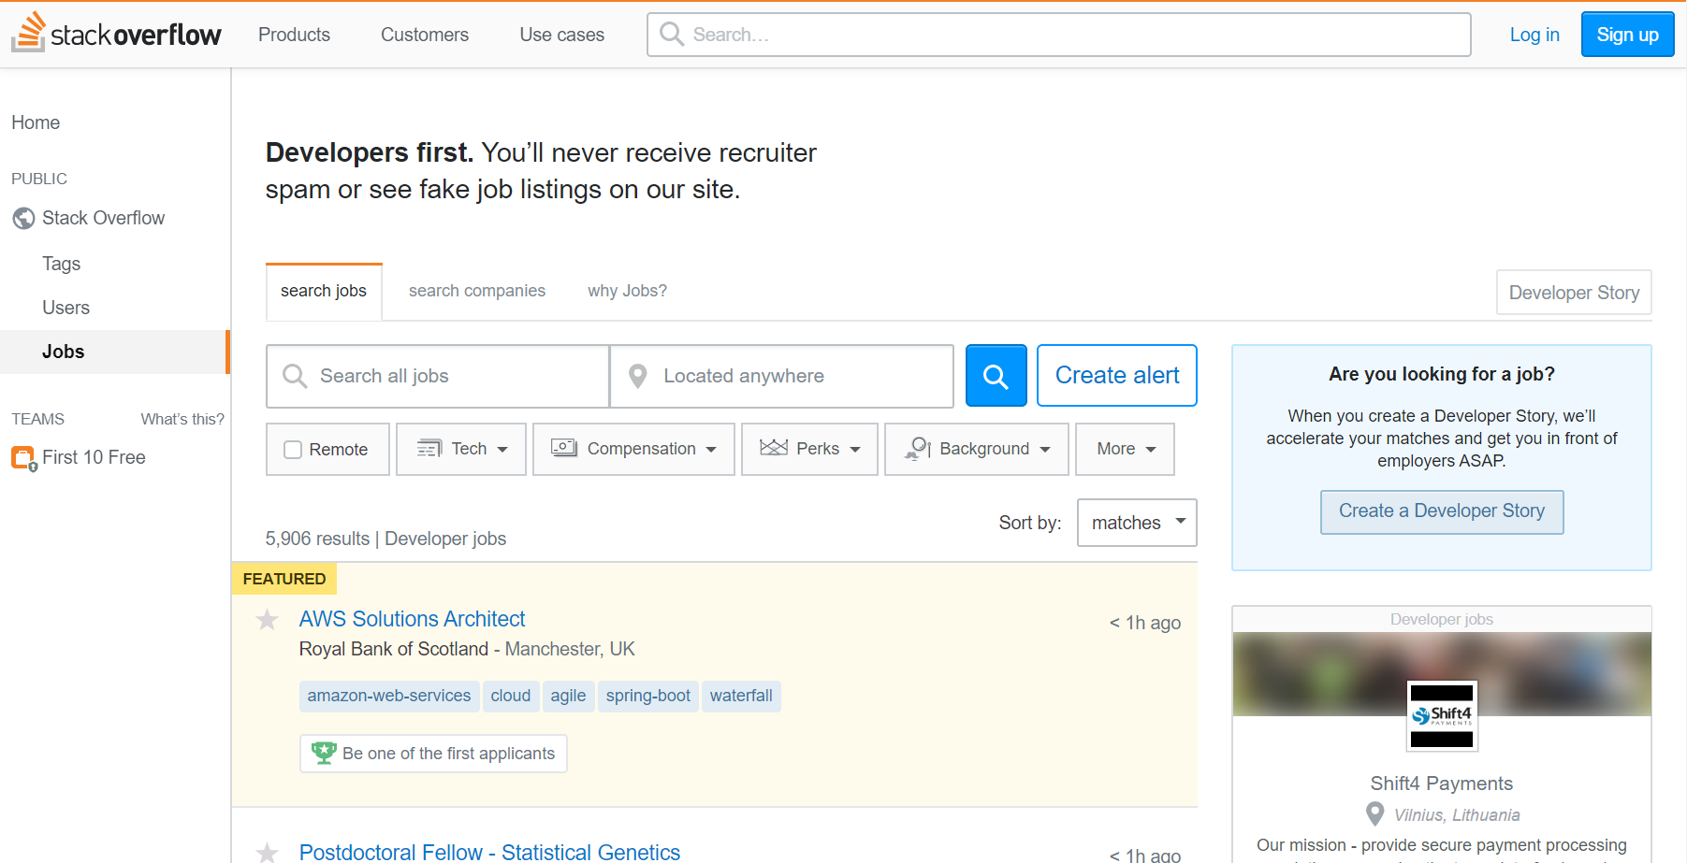
Task: Expand the More filters dropdown
Action: [x=1124, y=448]
